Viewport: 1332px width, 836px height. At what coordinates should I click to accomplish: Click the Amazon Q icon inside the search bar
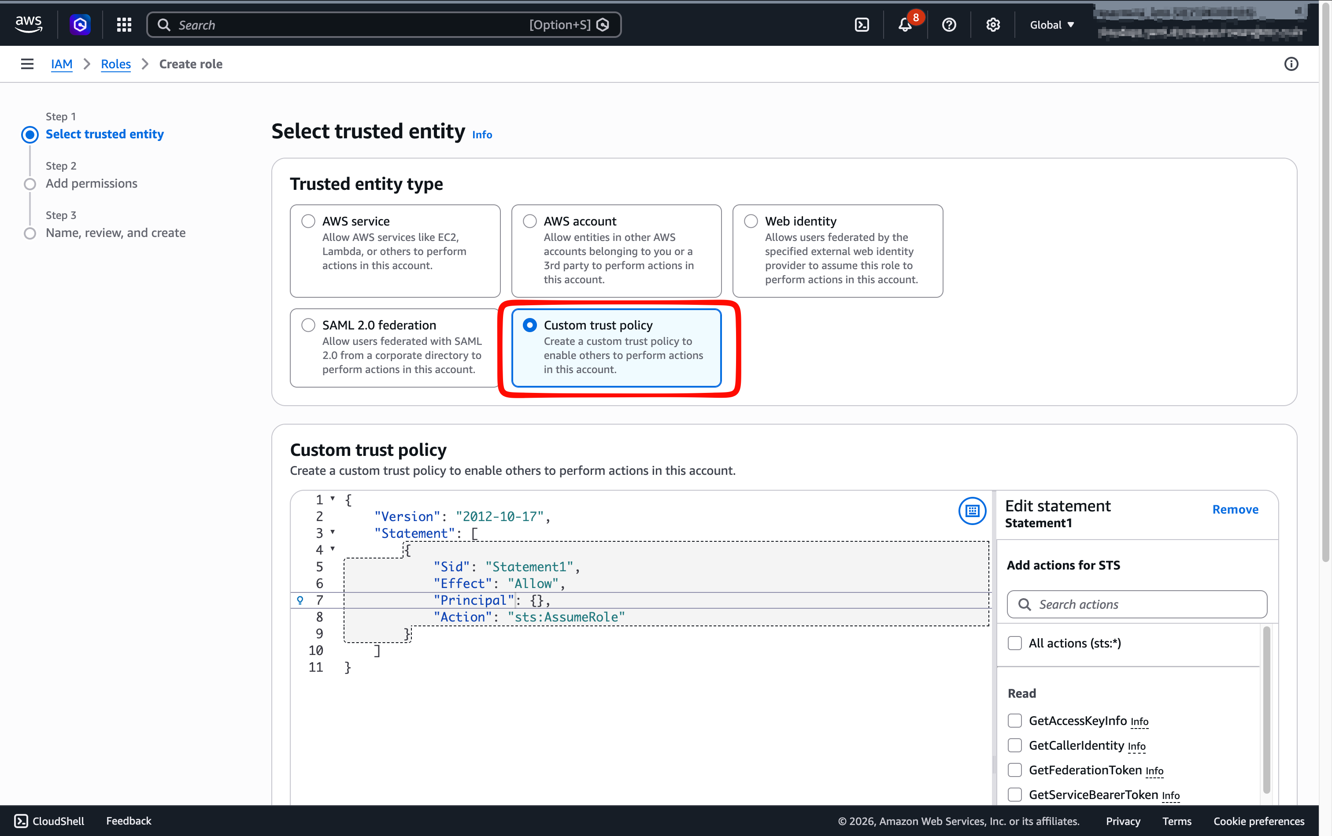pyautogui.click(x=603, y=25)
